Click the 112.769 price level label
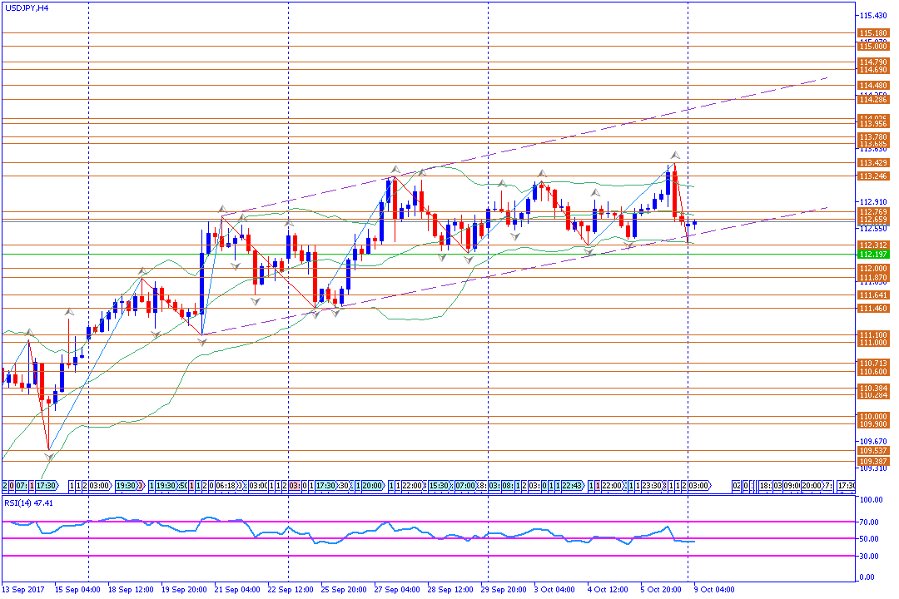 (873, 212)
